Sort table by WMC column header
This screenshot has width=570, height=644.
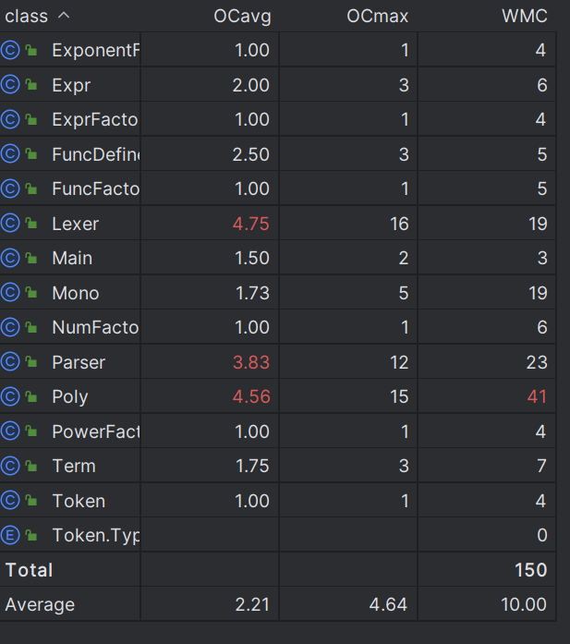click(525, 16)
